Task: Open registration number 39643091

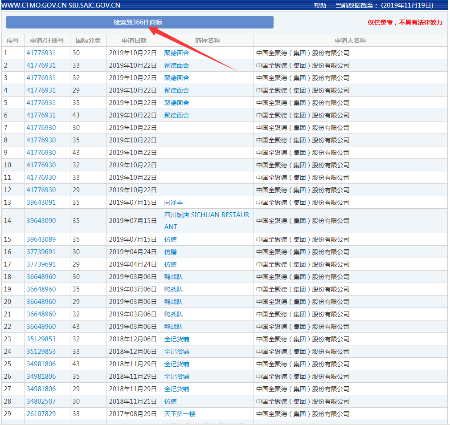Action: (x=41, y=202)
